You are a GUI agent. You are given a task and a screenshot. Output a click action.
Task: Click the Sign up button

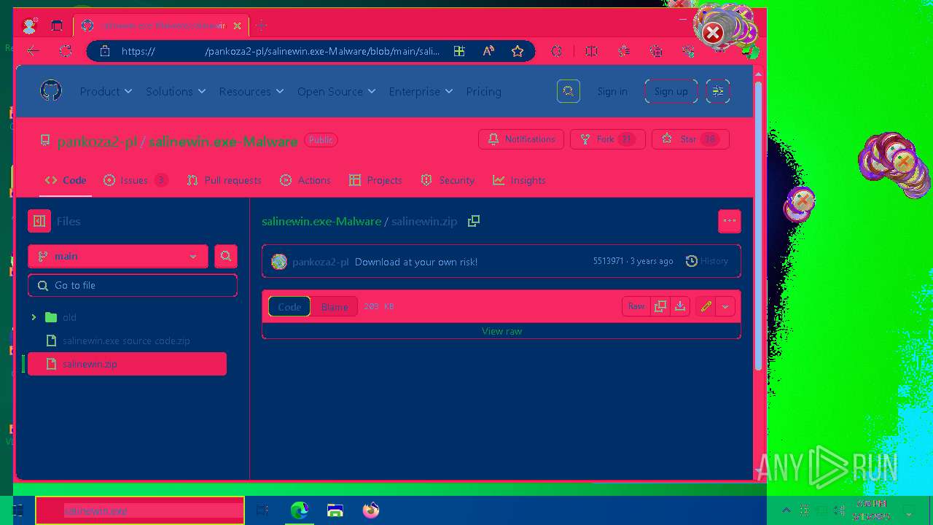point(671,91)
